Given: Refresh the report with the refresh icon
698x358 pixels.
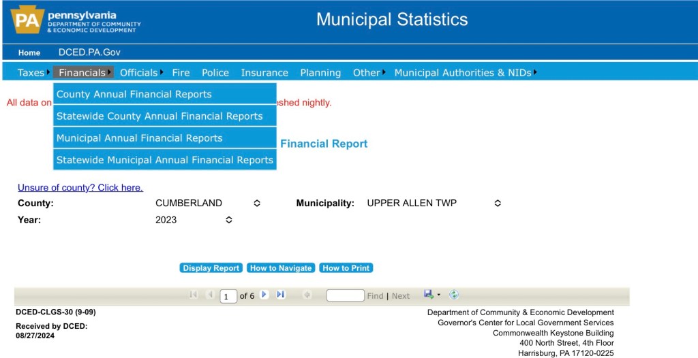Looking at the screenshot, I should 454,295.
